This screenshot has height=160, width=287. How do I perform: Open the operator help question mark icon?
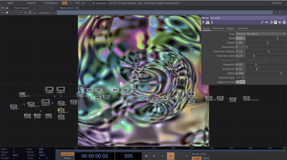pos(203,22)
